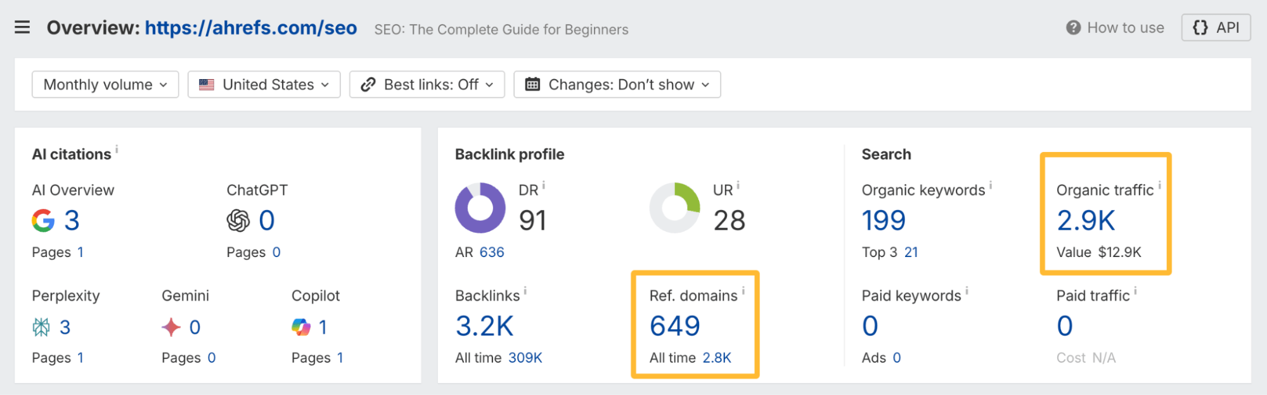Screen dimensions: 1267x395
Task: Click the DR donut chart
Action: tap(480, 208)
